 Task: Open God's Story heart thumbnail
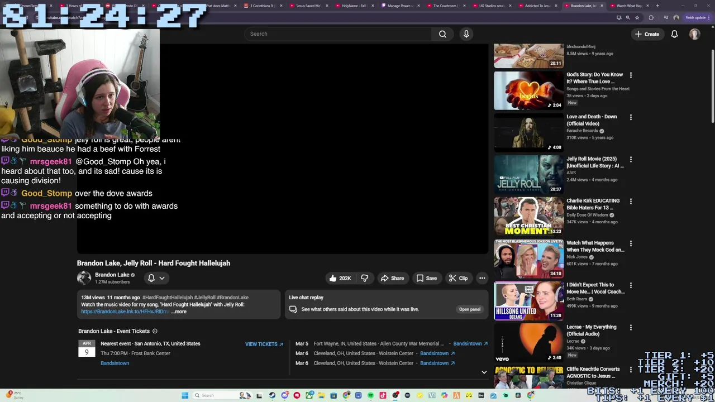(x=528, y=90)
